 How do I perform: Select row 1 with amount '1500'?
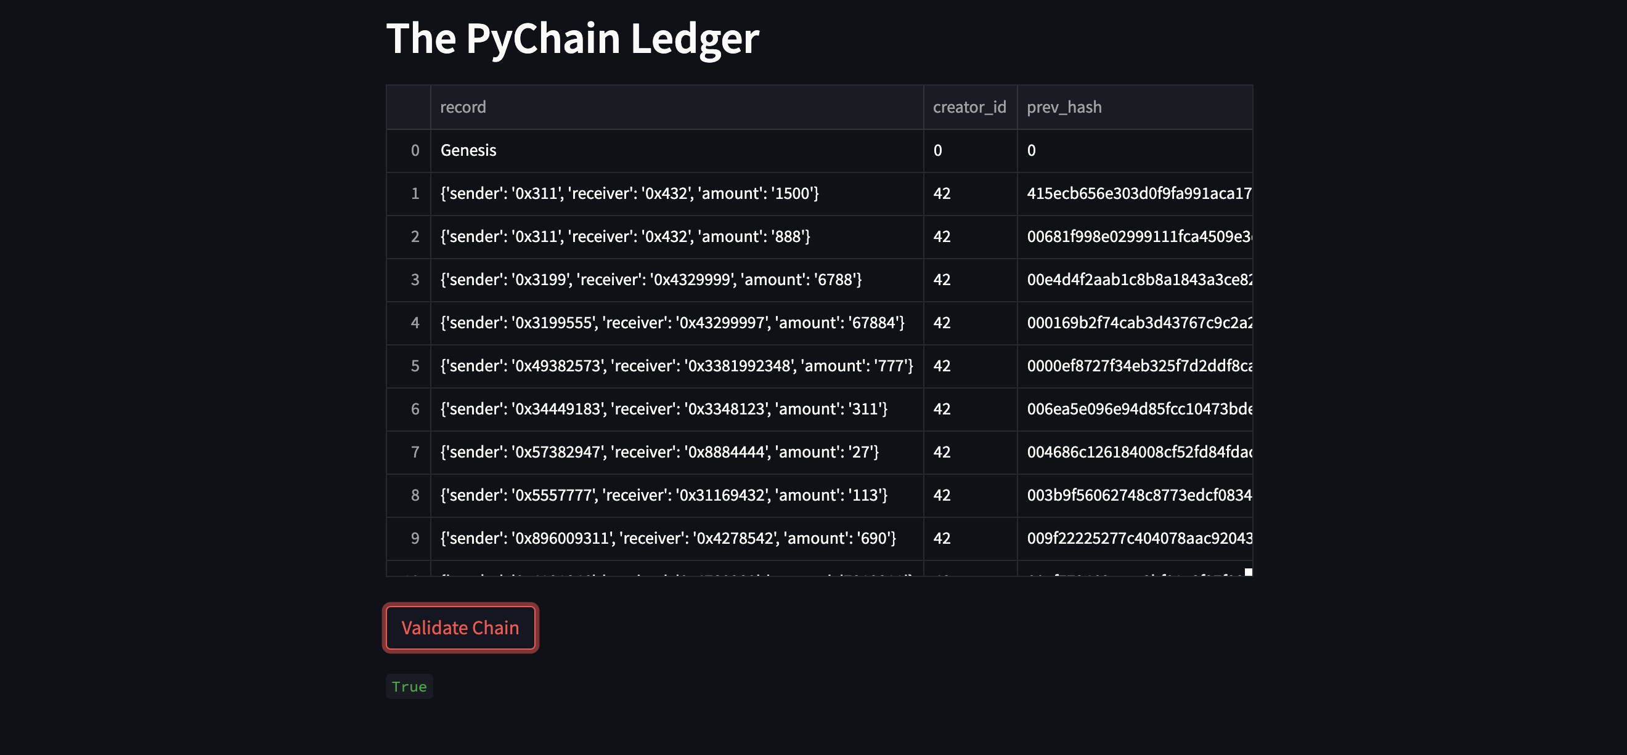pyautogui.click(x=630, y=193)
